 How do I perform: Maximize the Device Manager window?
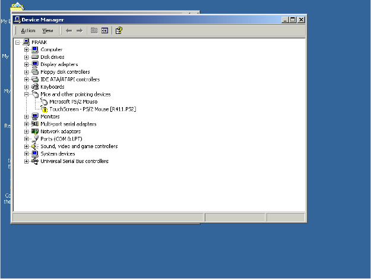click(x=293, y=20)
